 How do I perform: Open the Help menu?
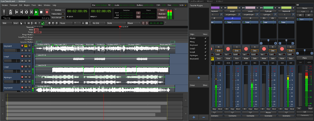pos(54,5)
